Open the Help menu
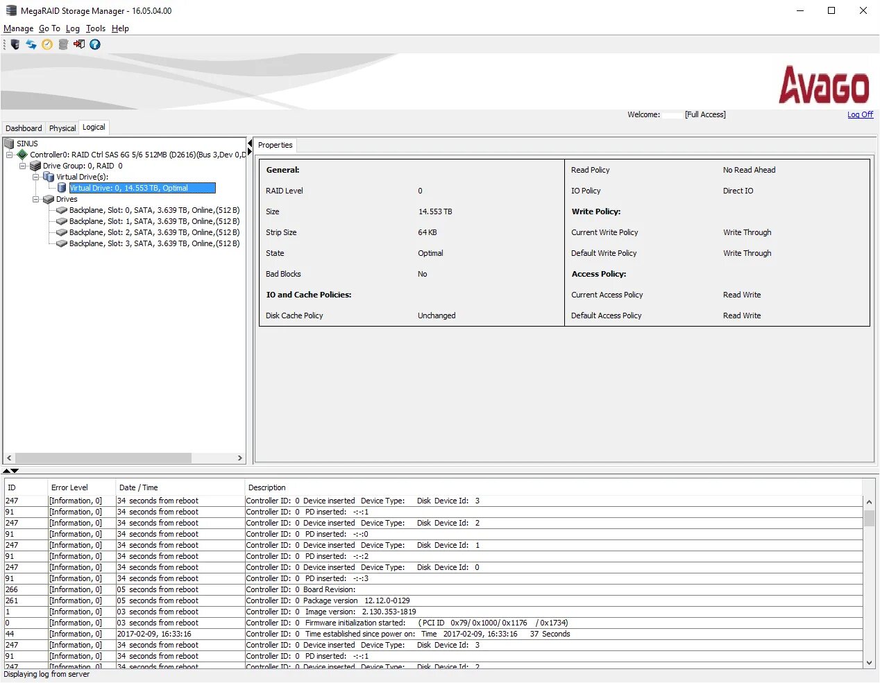 120,28
